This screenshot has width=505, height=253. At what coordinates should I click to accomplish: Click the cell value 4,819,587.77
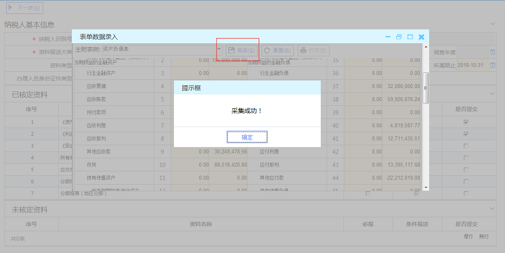[405, 126]
